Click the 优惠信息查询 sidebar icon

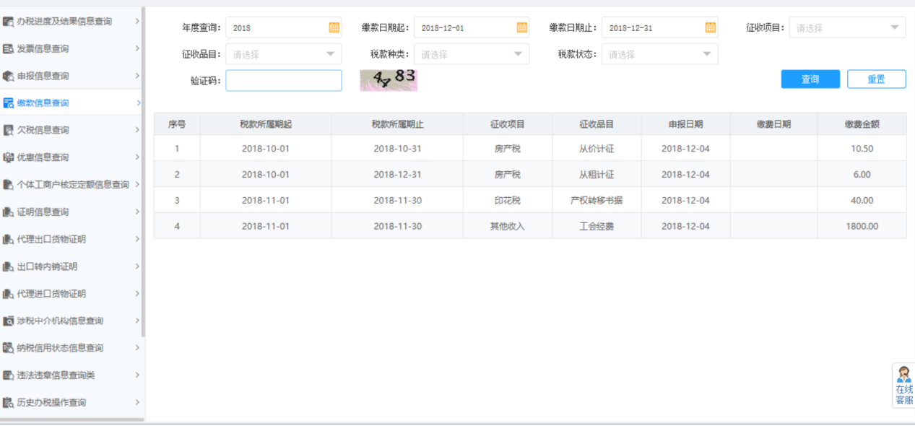pyautogui.click(x=9, y=157)
